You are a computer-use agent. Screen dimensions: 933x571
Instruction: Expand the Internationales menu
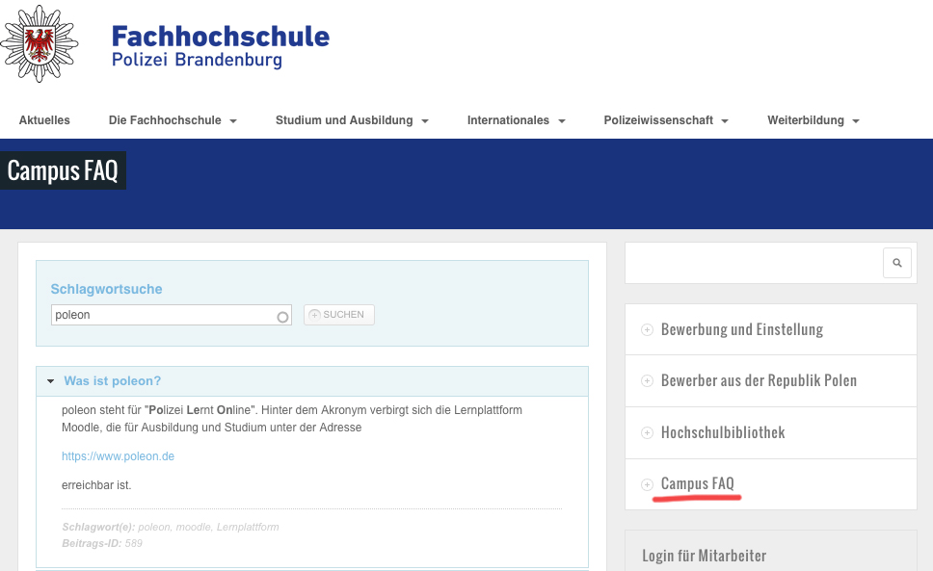pyautogui.click(x=516, y=120)
